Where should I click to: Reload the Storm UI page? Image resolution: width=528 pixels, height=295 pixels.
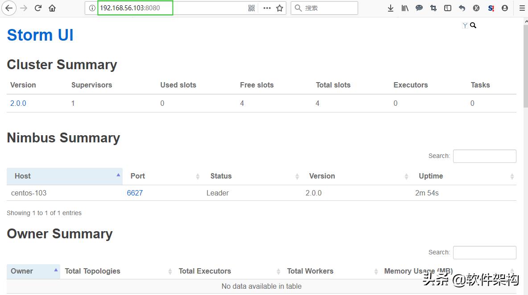pos(38,8)
